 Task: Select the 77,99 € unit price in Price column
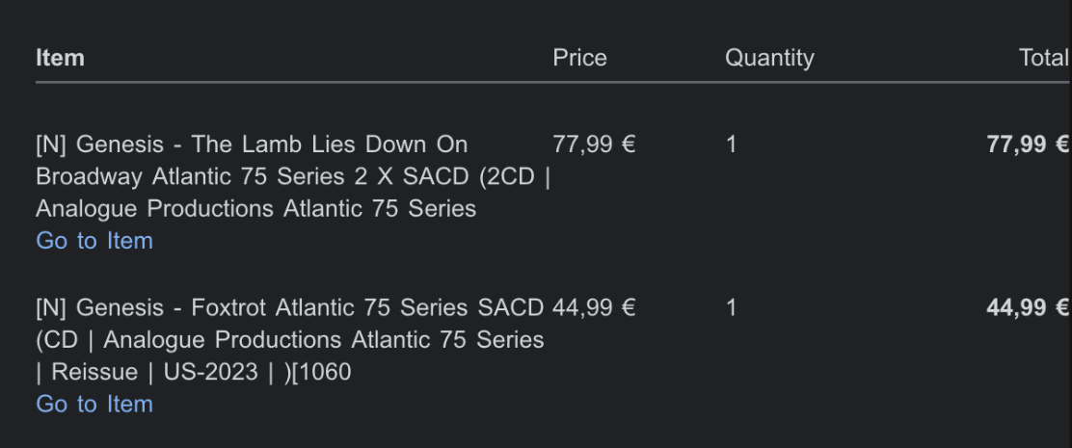point(594,145)
